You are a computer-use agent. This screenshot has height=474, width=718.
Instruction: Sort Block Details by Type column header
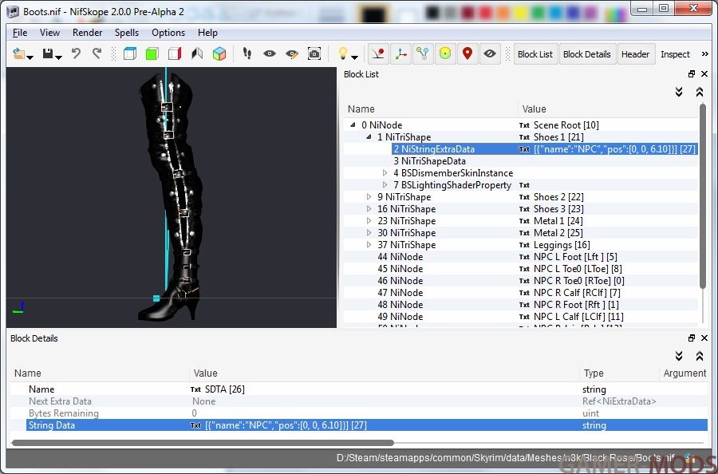594,373
